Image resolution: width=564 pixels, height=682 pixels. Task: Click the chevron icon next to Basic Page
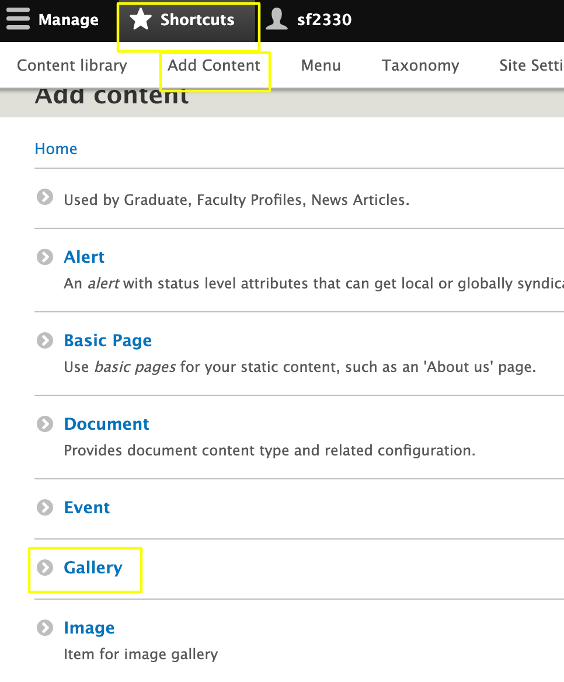[x=44, y=340]
